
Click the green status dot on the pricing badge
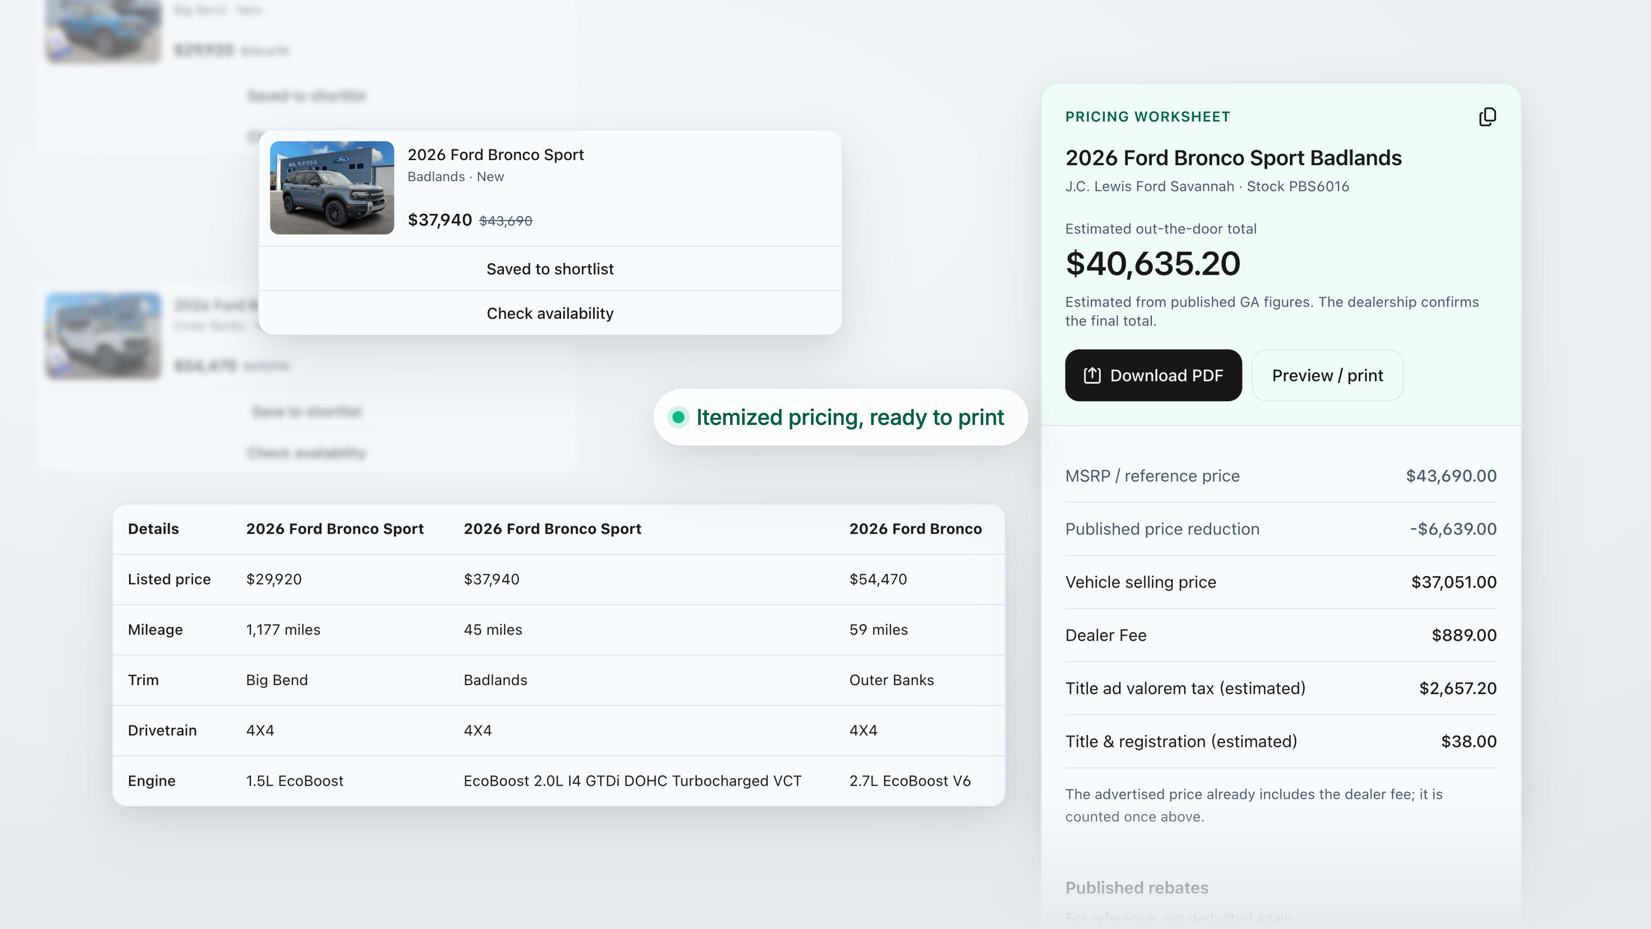click(678, 417)
